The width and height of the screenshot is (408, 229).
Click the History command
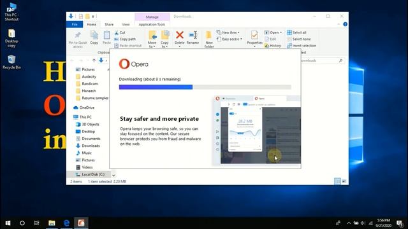[x=273, y=46]
